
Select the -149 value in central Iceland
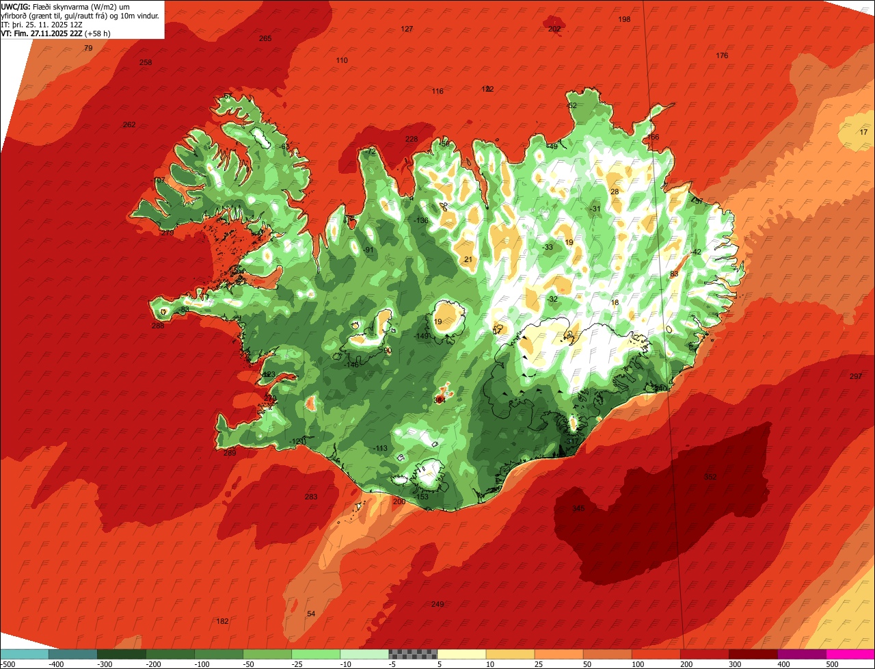pos(421,336)
